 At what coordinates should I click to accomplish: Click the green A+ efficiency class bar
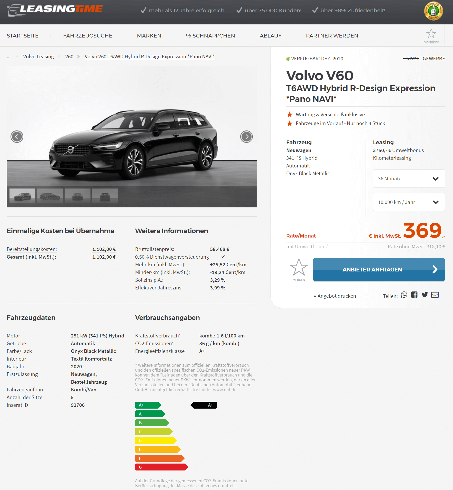pos(148,405)
